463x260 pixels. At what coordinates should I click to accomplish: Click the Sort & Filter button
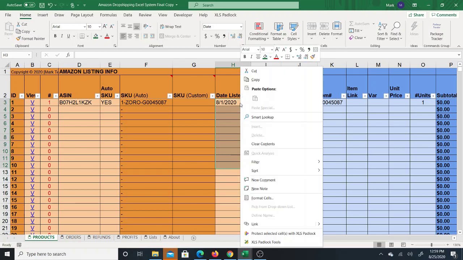[382, 31]
